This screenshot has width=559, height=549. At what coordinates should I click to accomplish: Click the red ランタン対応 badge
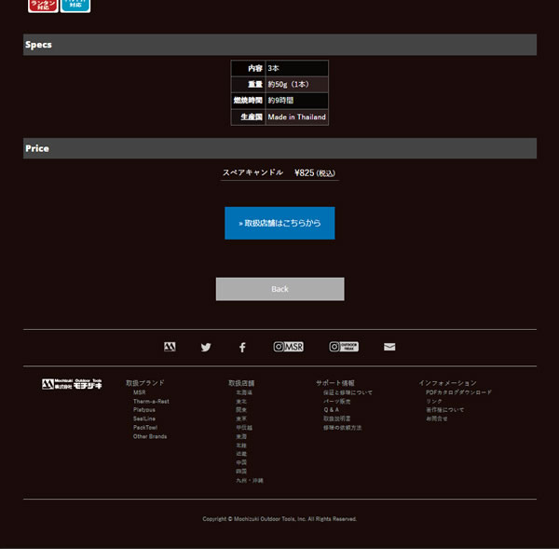click(x=43, y=6)
